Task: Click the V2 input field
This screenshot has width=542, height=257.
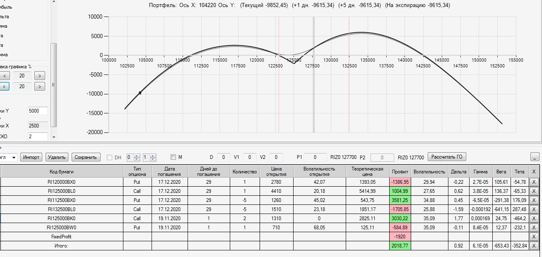Action: (276, 157)
